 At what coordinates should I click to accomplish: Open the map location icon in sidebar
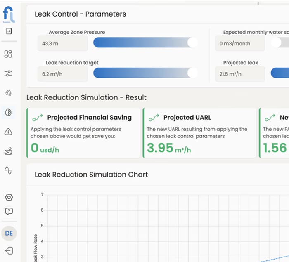click(x=8, y=151)
